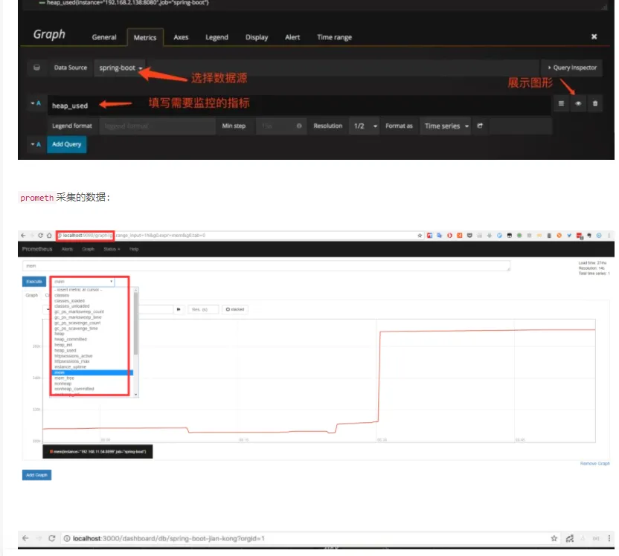619x556 pixels.
Task: Click the Pocket extension icon
Action: (x=469, y=236)
